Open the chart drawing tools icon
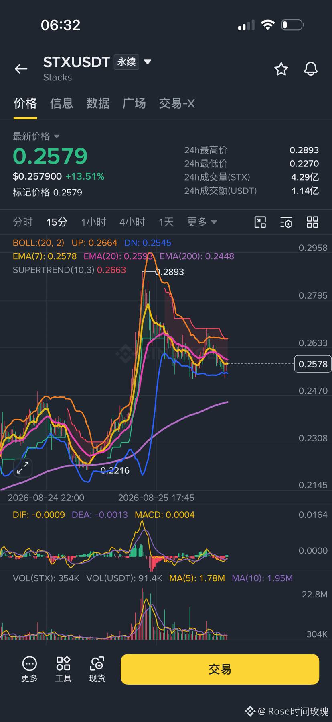This screenshot has height=722, width=332. pyautogui.click(x=260, y=222)
